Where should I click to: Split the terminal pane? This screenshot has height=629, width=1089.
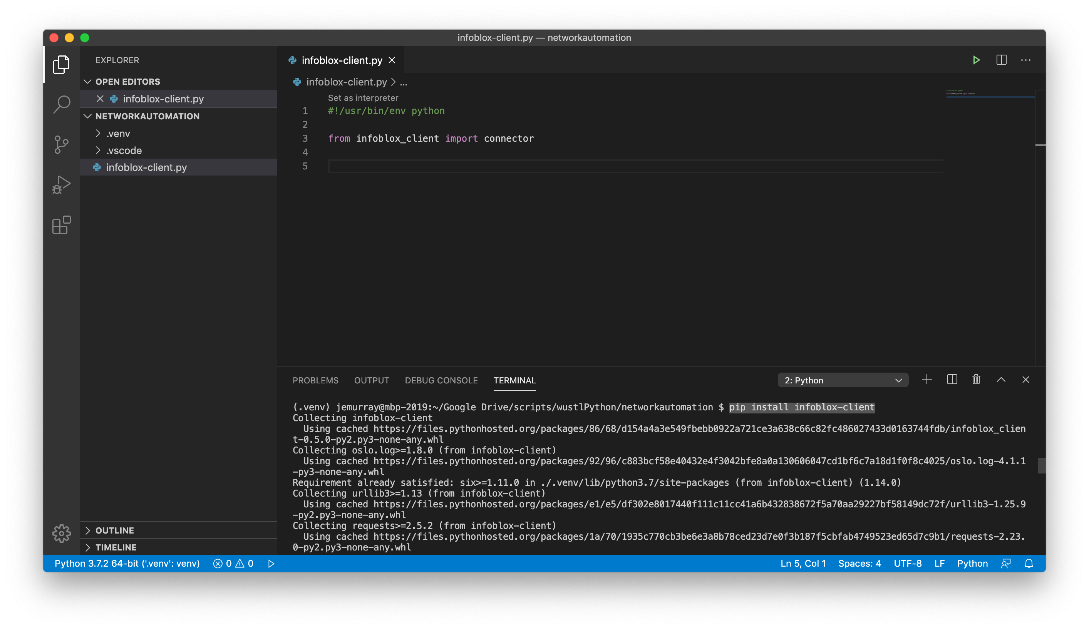[952, 380]
